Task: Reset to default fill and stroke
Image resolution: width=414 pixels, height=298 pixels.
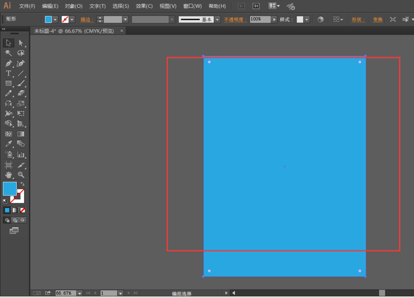Action: pos(5,201)
